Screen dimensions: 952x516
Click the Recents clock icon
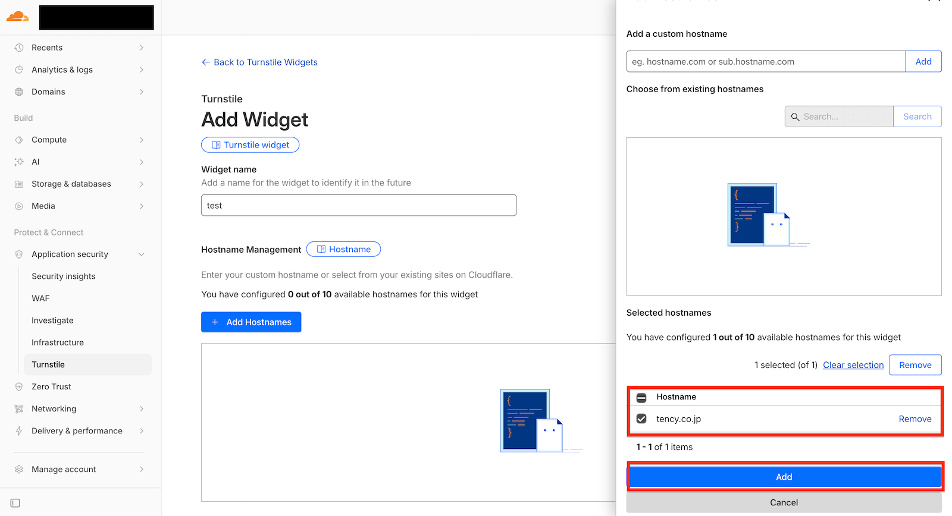coord(19,48)
